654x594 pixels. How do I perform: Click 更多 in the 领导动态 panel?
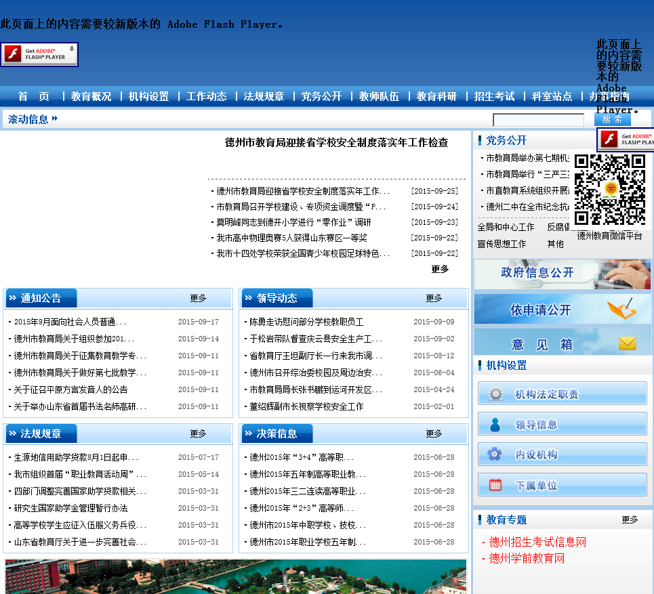click(x=434, y=299)
